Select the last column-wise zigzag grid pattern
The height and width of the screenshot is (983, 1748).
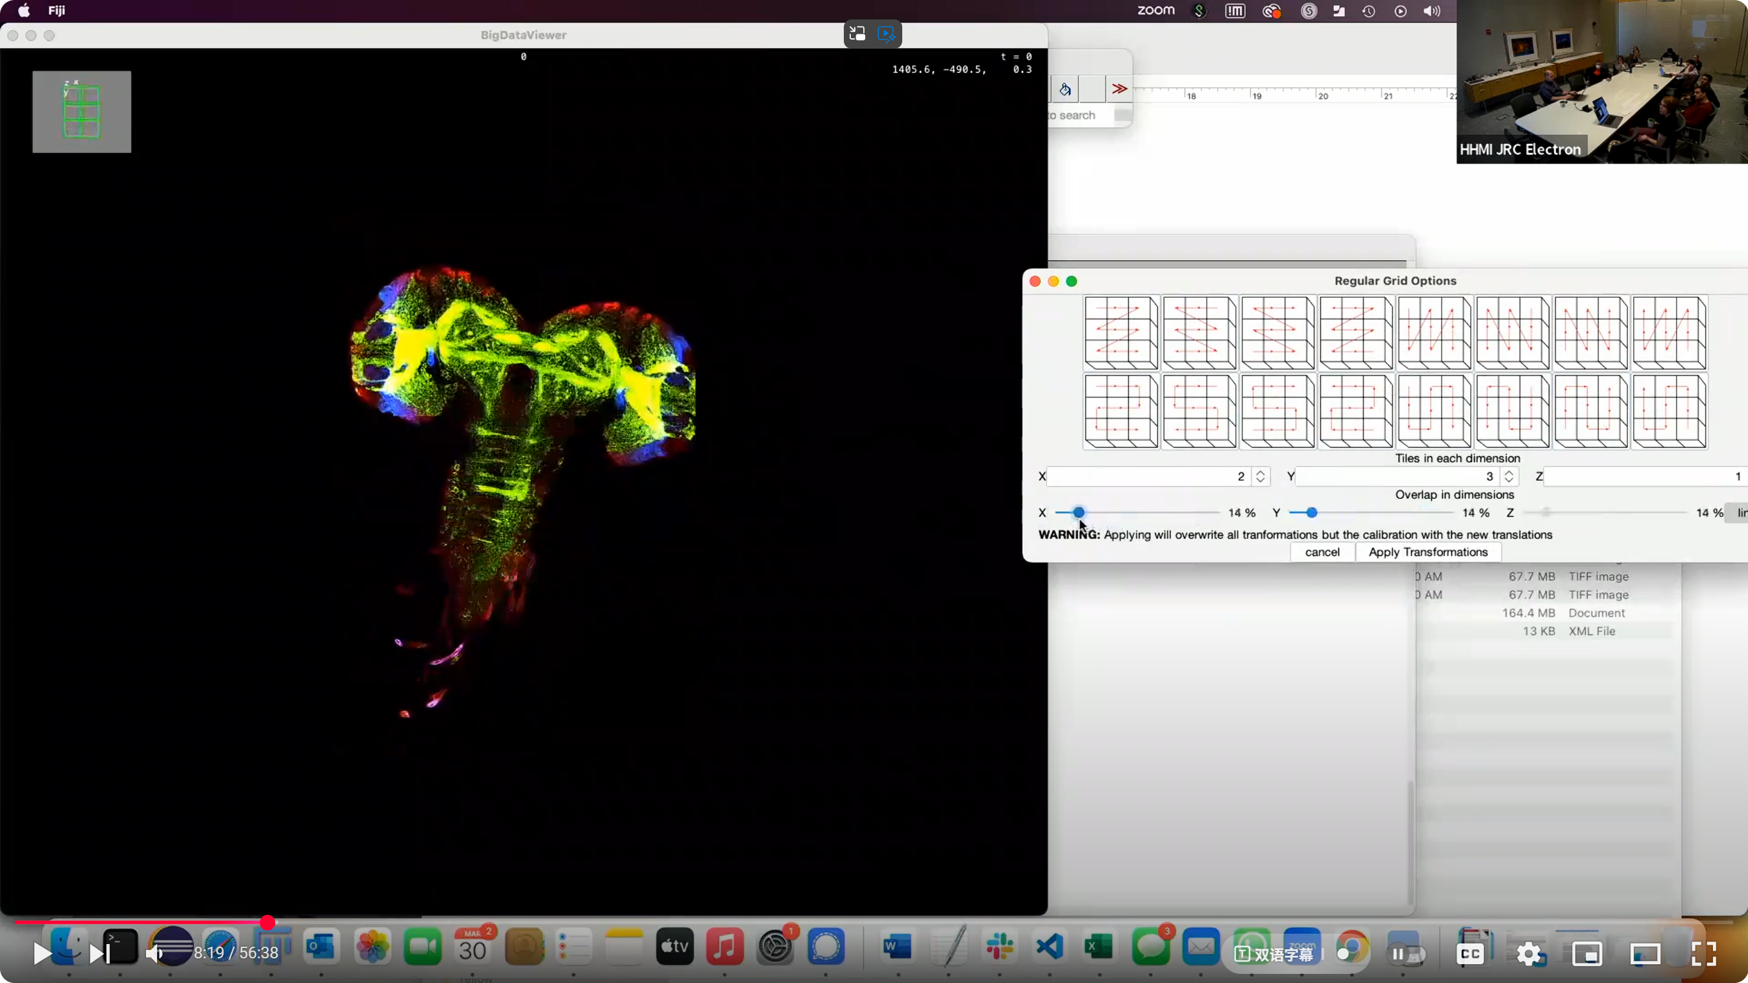pos(1669,333)
